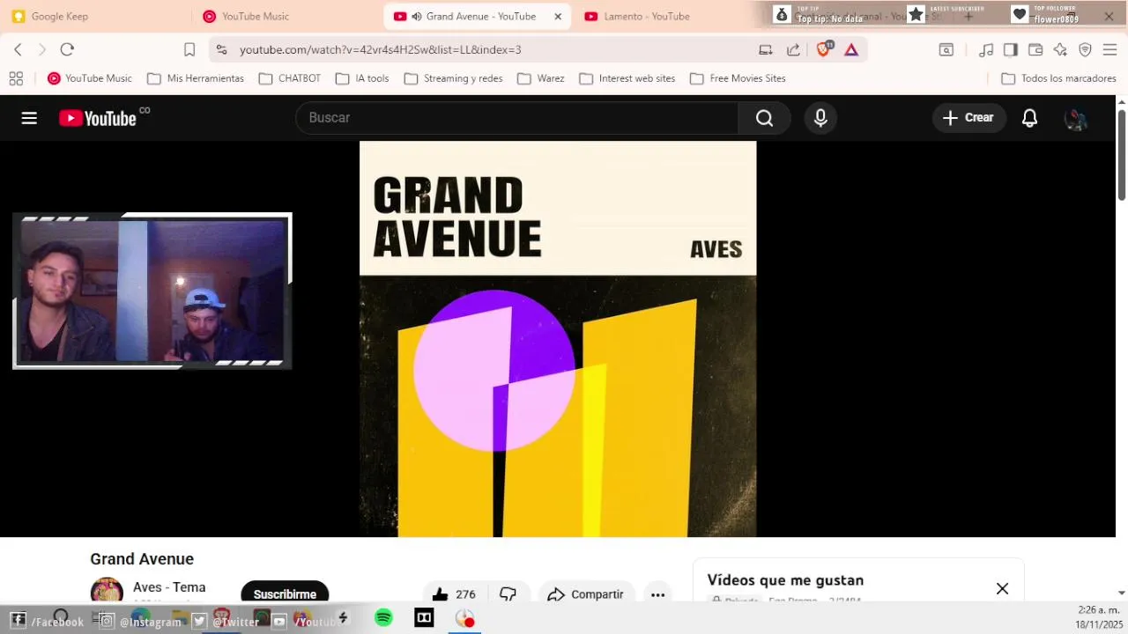
Task: Open the Aves - Tema channel link
Action: tap(169, 587)
